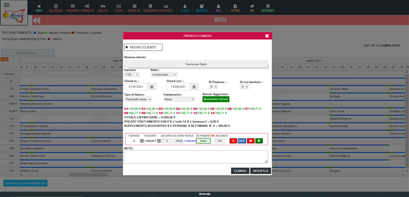Click Ricerca cliente search box

[x=28, y=53]
